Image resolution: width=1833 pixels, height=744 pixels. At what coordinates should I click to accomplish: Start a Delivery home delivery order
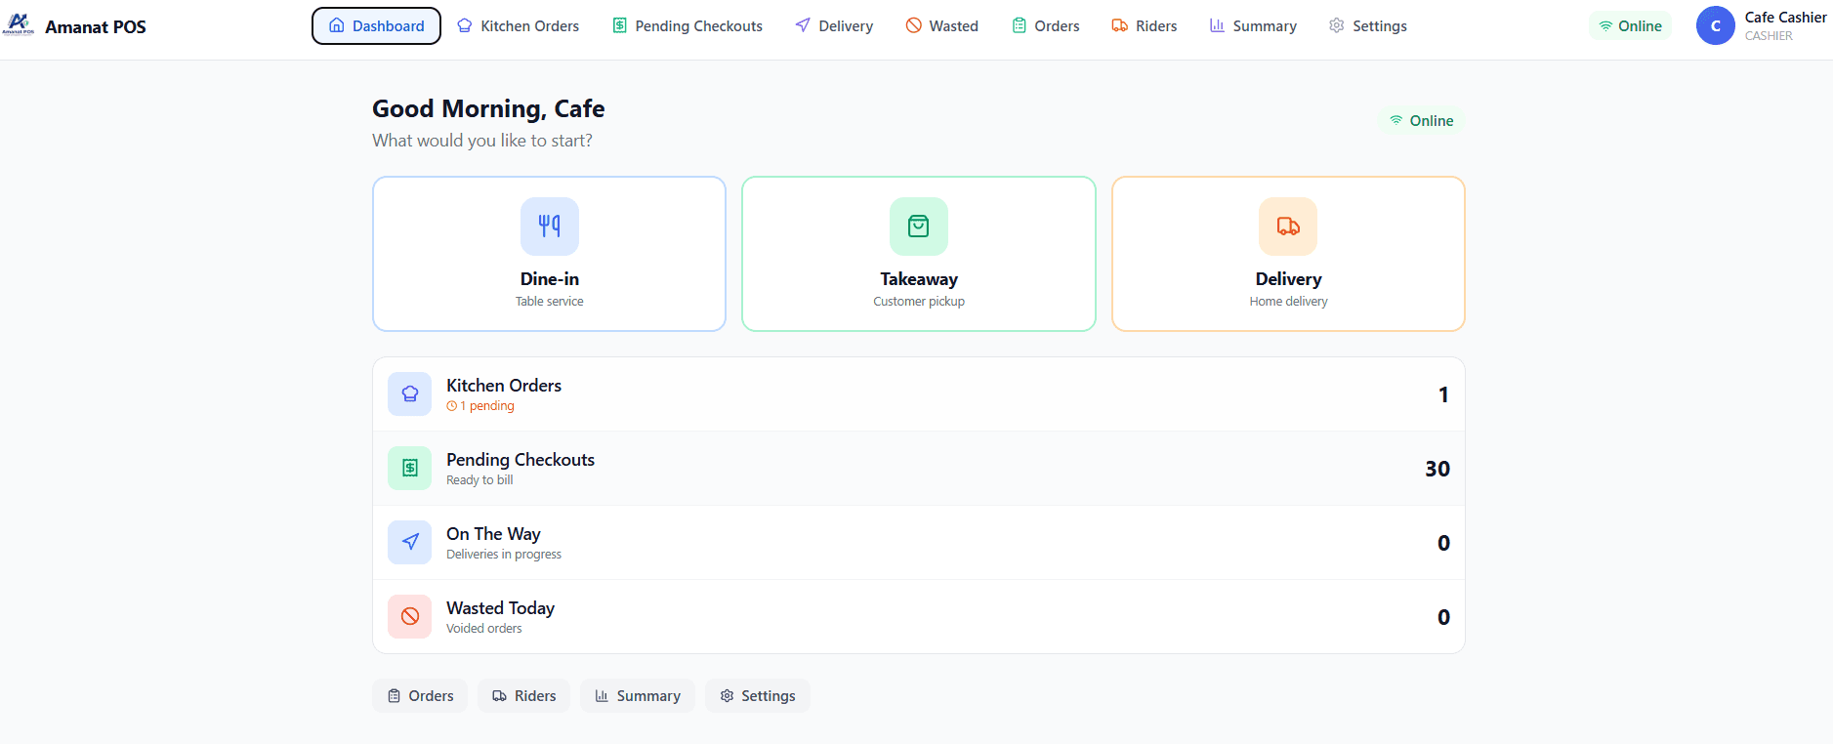(1288, 254)
